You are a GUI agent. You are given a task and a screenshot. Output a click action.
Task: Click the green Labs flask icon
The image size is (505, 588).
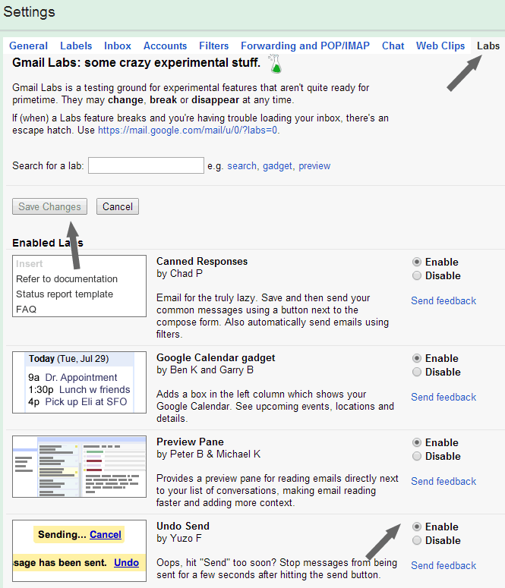pyautogui.click(x=275, y=64)
